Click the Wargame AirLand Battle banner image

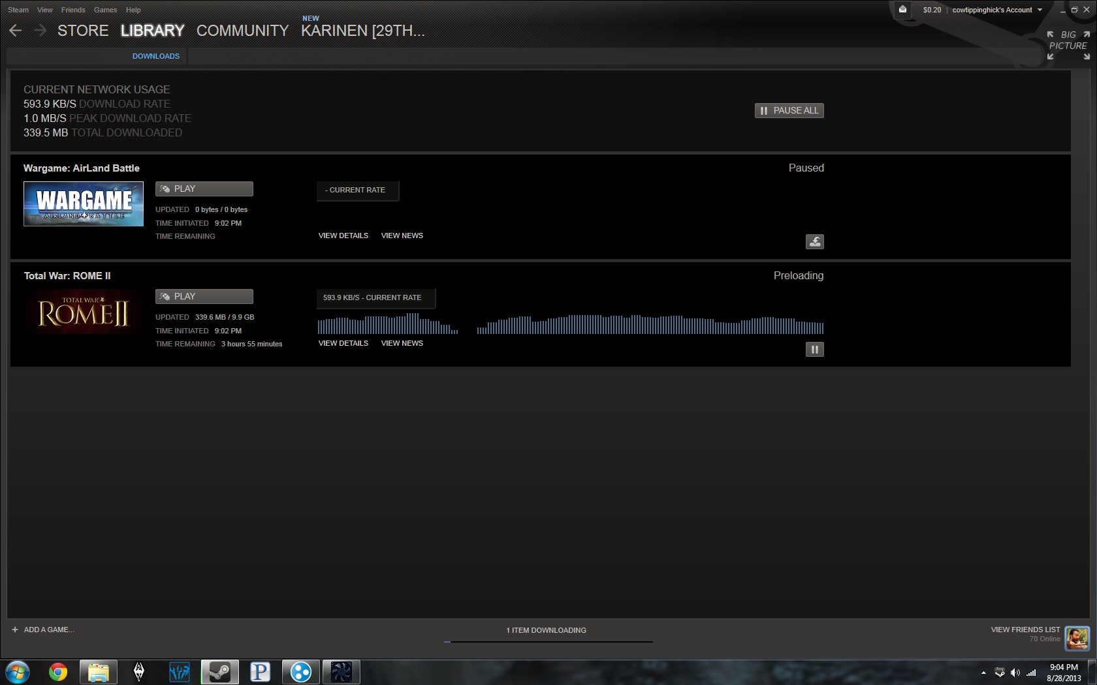click(x=84, y=204)
